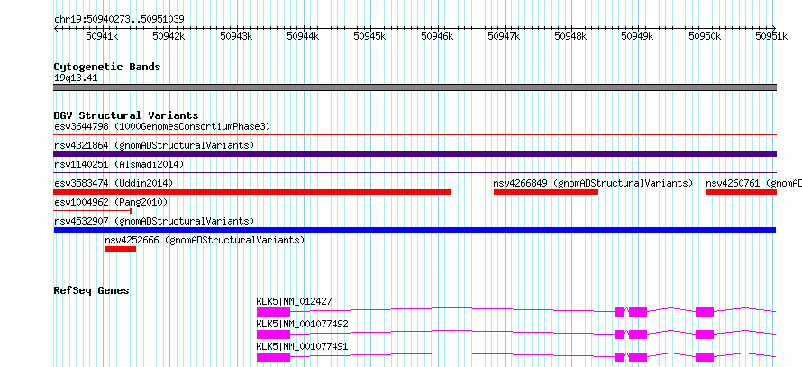
Task: Open the nsv1140251 (Alsmadi2014) label
Action: (x=119, y=164)
